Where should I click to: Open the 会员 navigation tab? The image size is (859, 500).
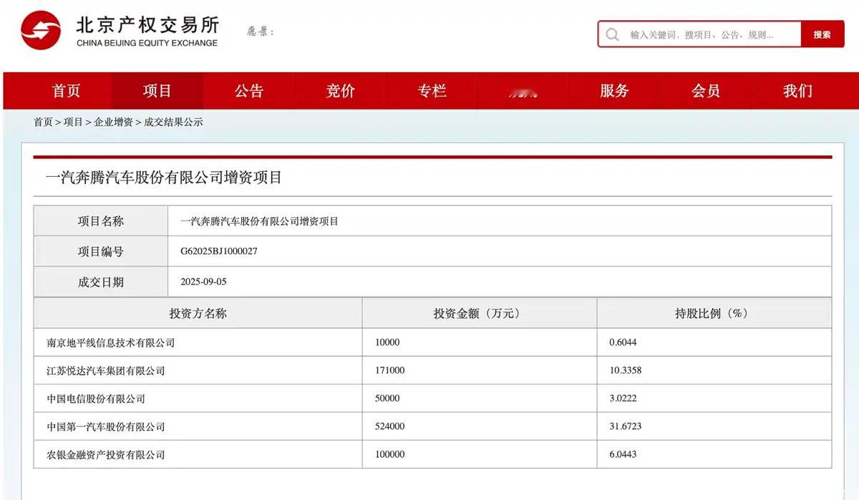point(706,91)
